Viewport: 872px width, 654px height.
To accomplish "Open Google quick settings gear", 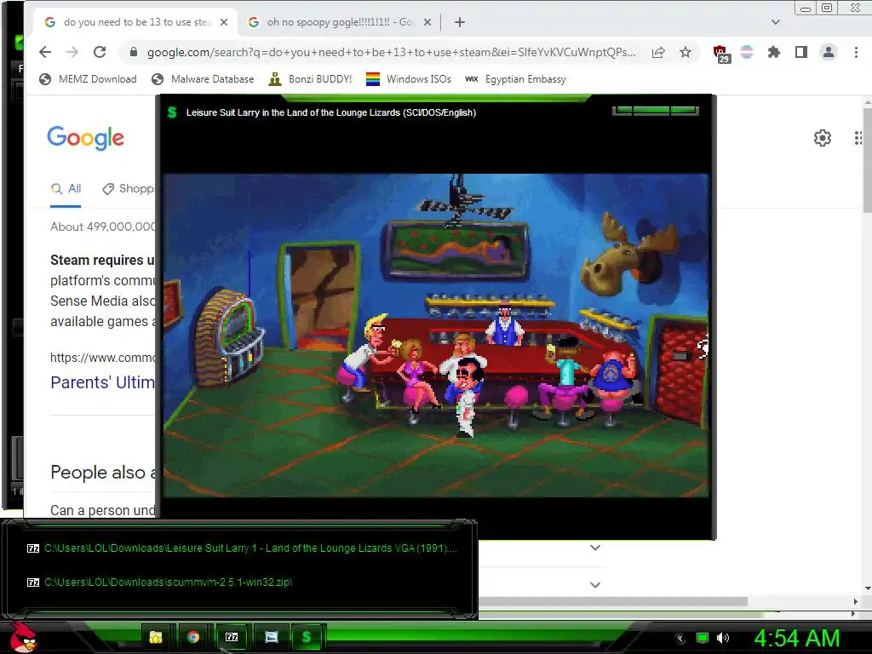I will click(823, 138).
